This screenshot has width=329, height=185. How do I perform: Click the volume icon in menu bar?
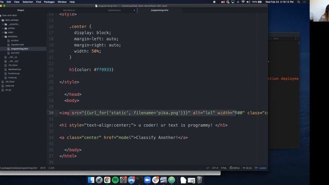(248, 2)
